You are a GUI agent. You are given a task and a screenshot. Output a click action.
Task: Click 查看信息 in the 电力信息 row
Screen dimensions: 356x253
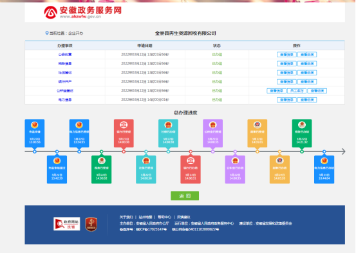point(286,100)
